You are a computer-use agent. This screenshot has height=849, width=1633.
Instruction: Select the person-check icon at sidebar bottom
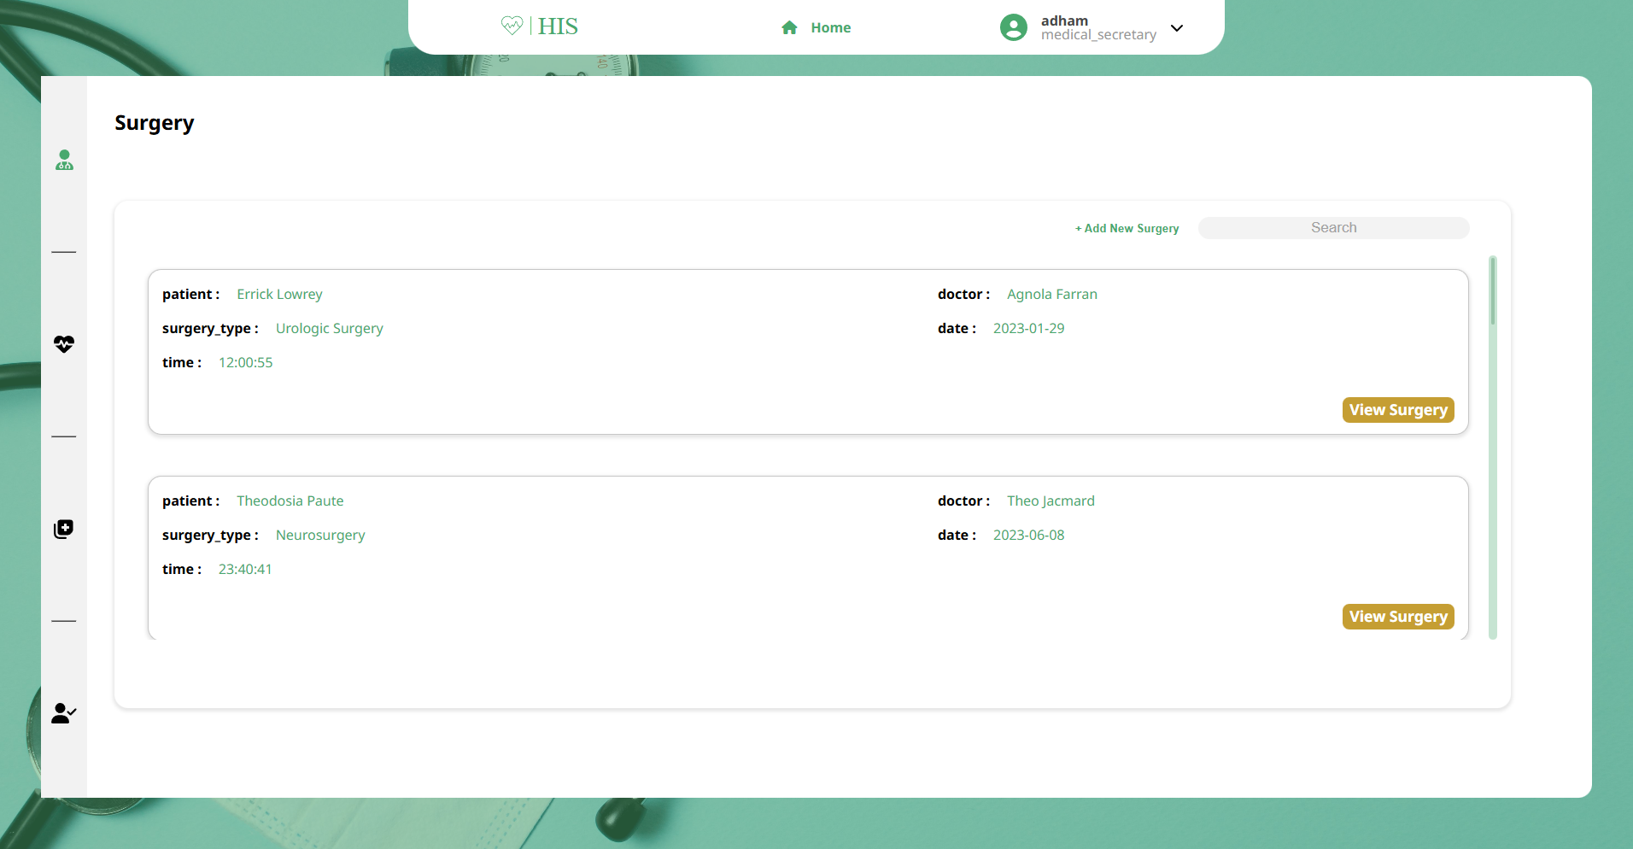(x=64, y=714)
